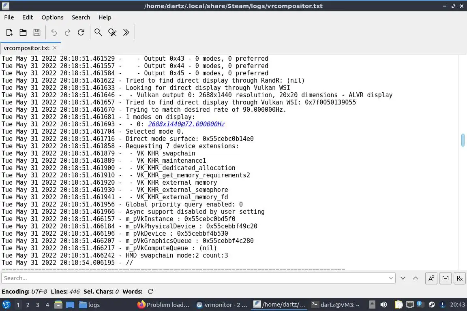Switch to workspace 4
Screen dimensions: 467x311
(x=47, y=305)
